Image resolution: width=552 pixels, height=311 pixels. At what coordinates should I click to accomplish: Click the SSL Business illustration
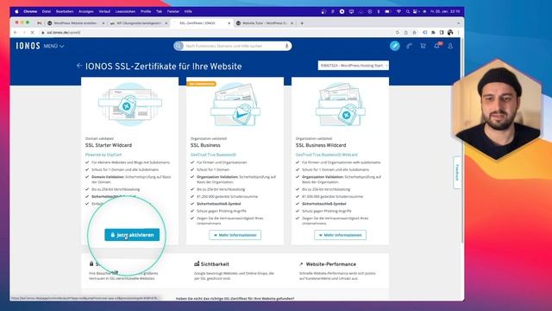(235, 105)
